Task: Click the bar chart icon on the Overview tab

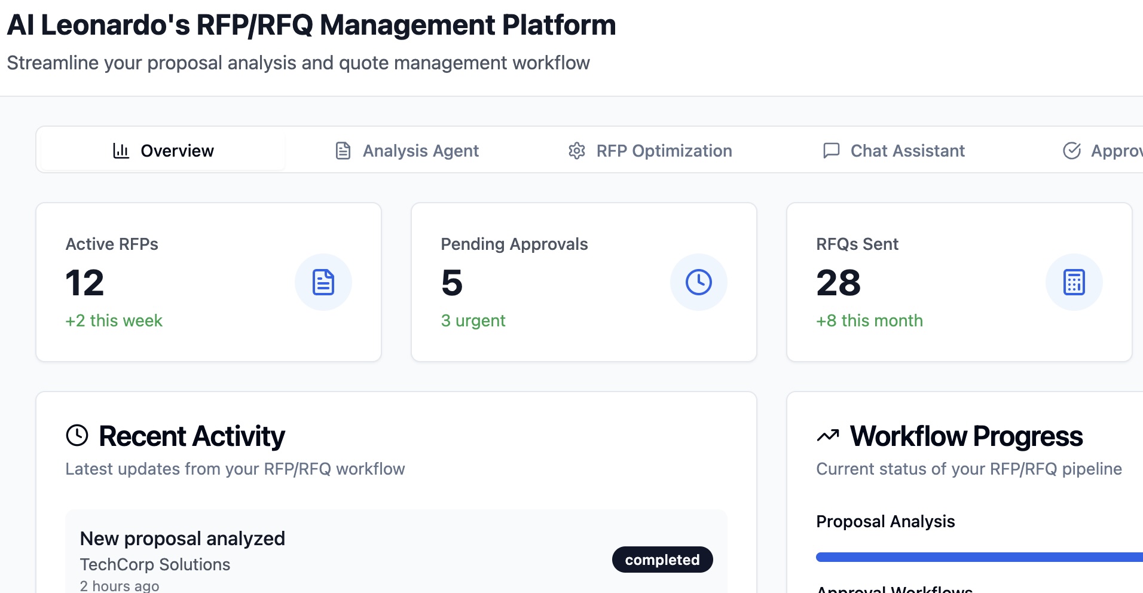Action: tap(120, 151)
